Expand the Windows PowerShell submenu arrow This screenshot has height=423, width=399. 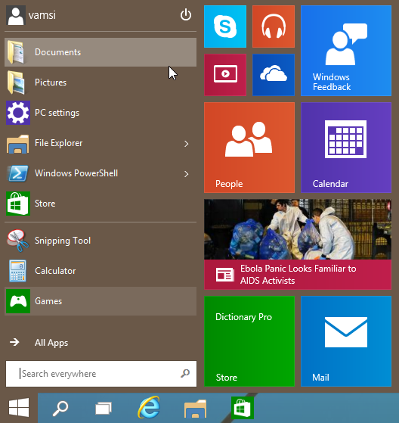click(186, 174)
